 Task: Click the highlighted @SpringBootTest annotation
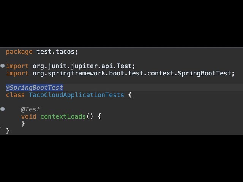pos(35,88)
